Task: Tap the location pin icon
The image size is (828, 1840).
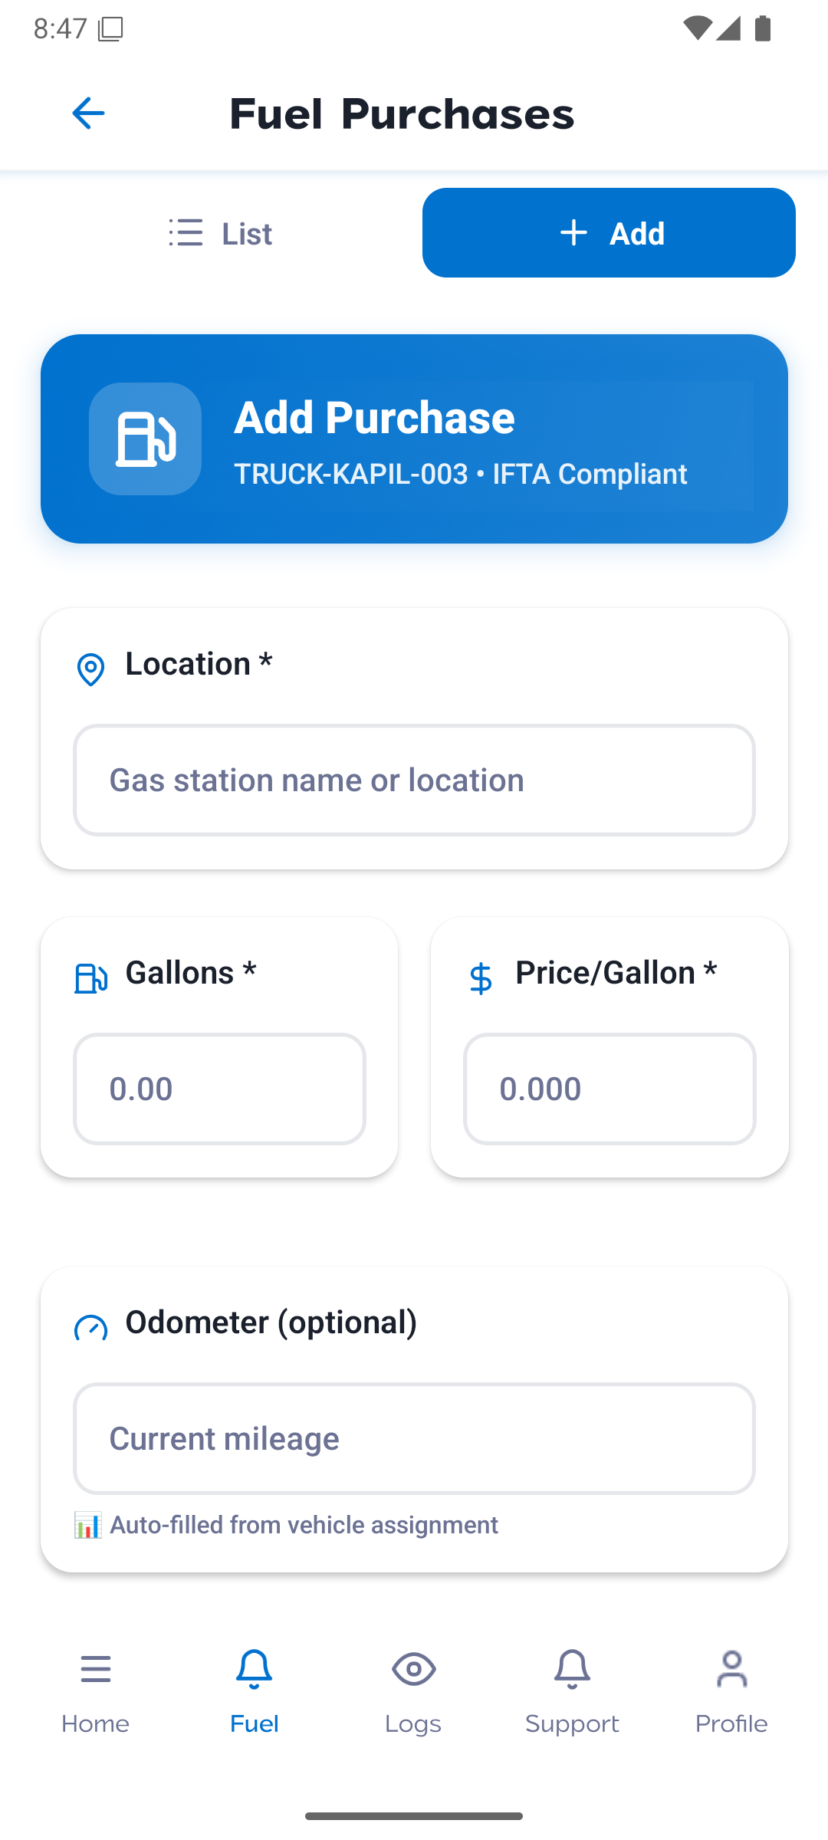Action: [90, 669]
